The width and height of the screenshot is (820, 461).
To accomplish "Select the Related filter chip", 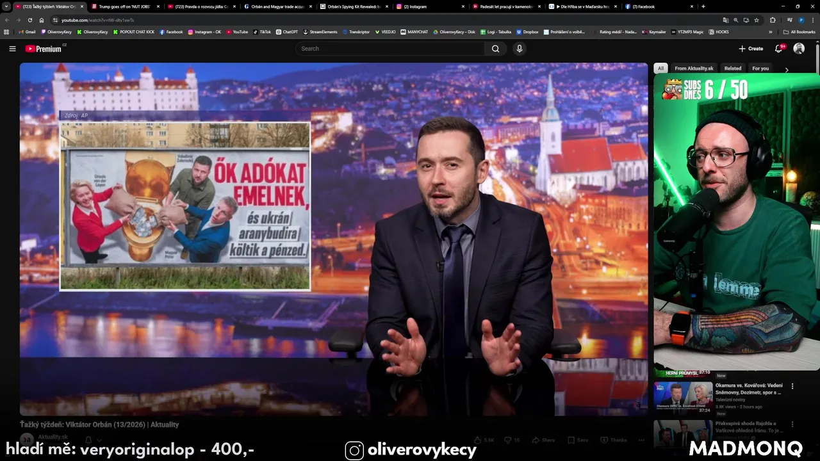I will 733,69.
